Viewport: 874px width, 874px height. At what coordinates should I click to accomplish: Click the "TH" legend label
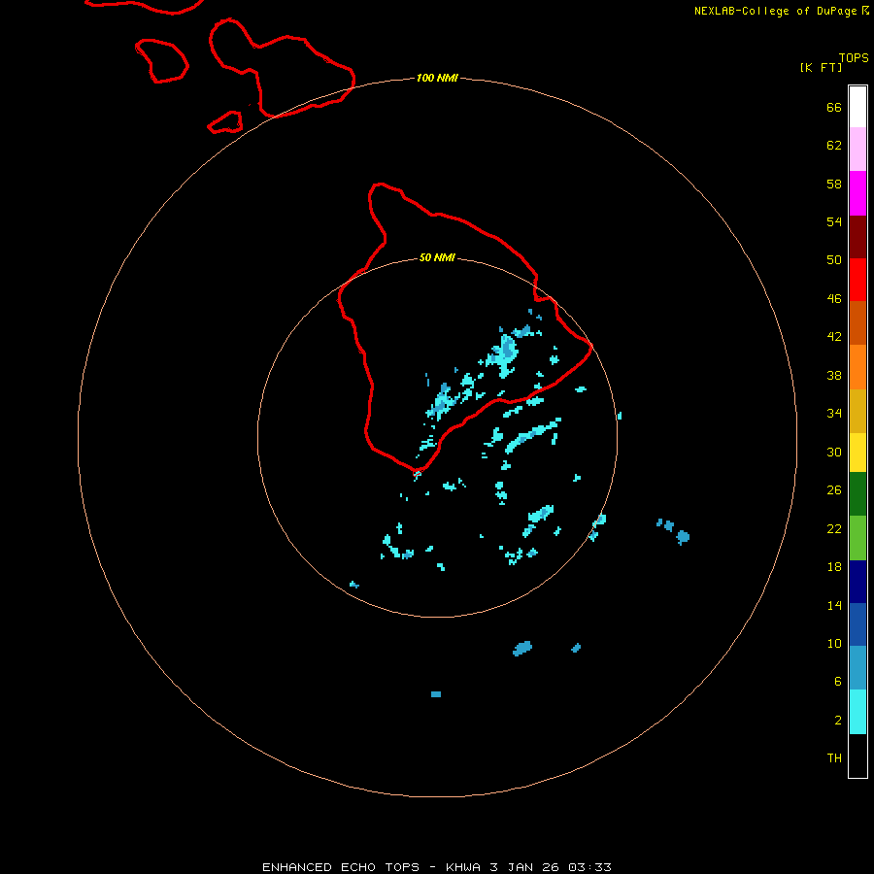pyautogui.click(x=834, y=758)
